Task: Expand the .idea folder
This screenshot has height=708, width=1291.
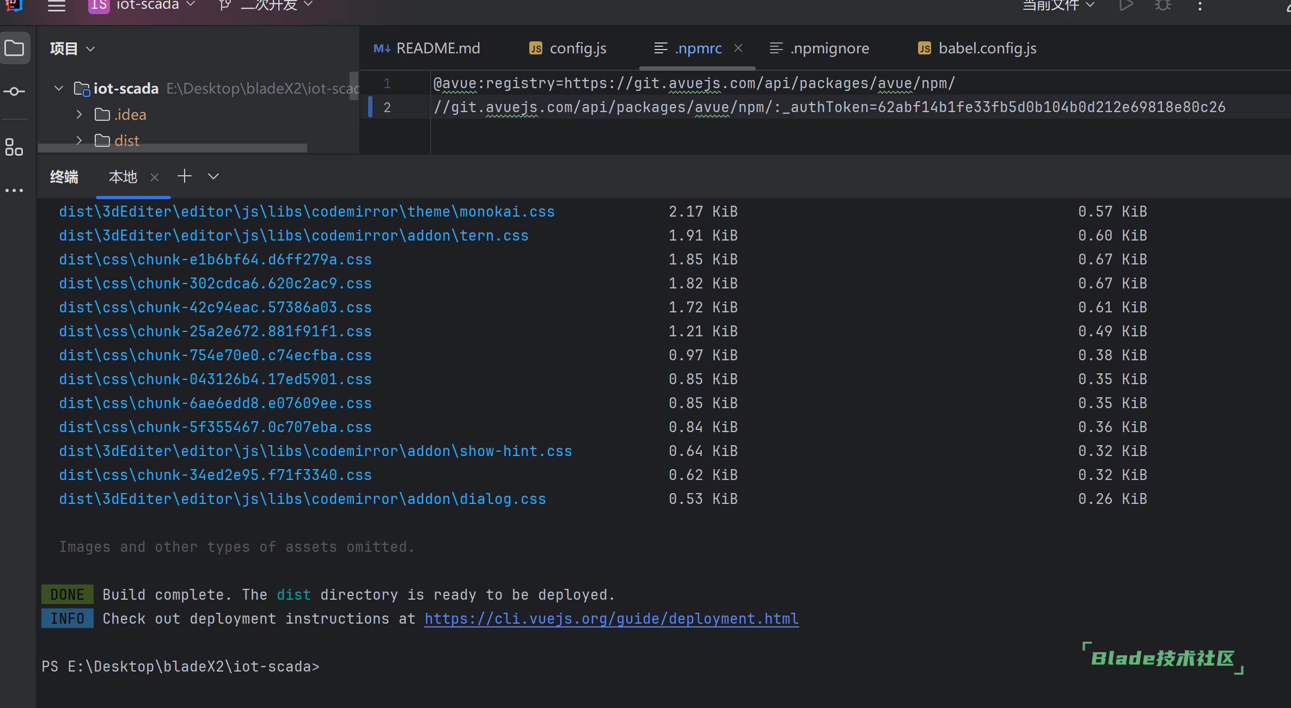Action: click(x=79, y=114)
